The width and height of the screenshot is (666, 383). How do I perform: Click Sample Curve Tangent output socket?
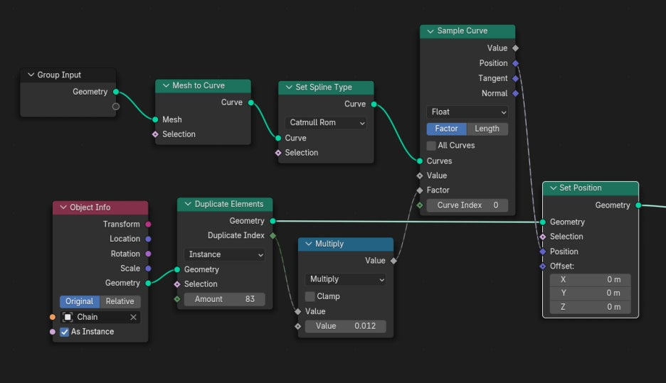(516, 78)
